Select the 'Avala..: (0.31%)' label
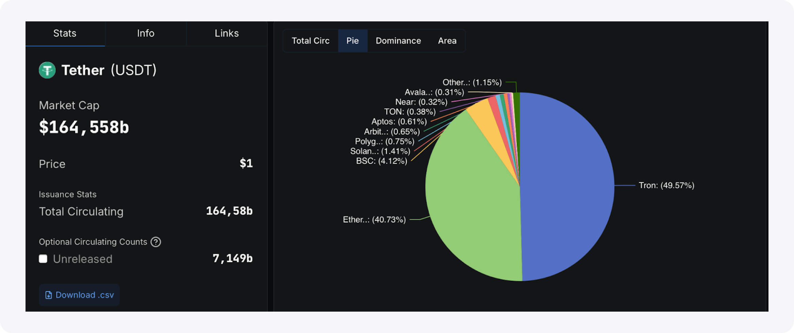 (434, 92)
